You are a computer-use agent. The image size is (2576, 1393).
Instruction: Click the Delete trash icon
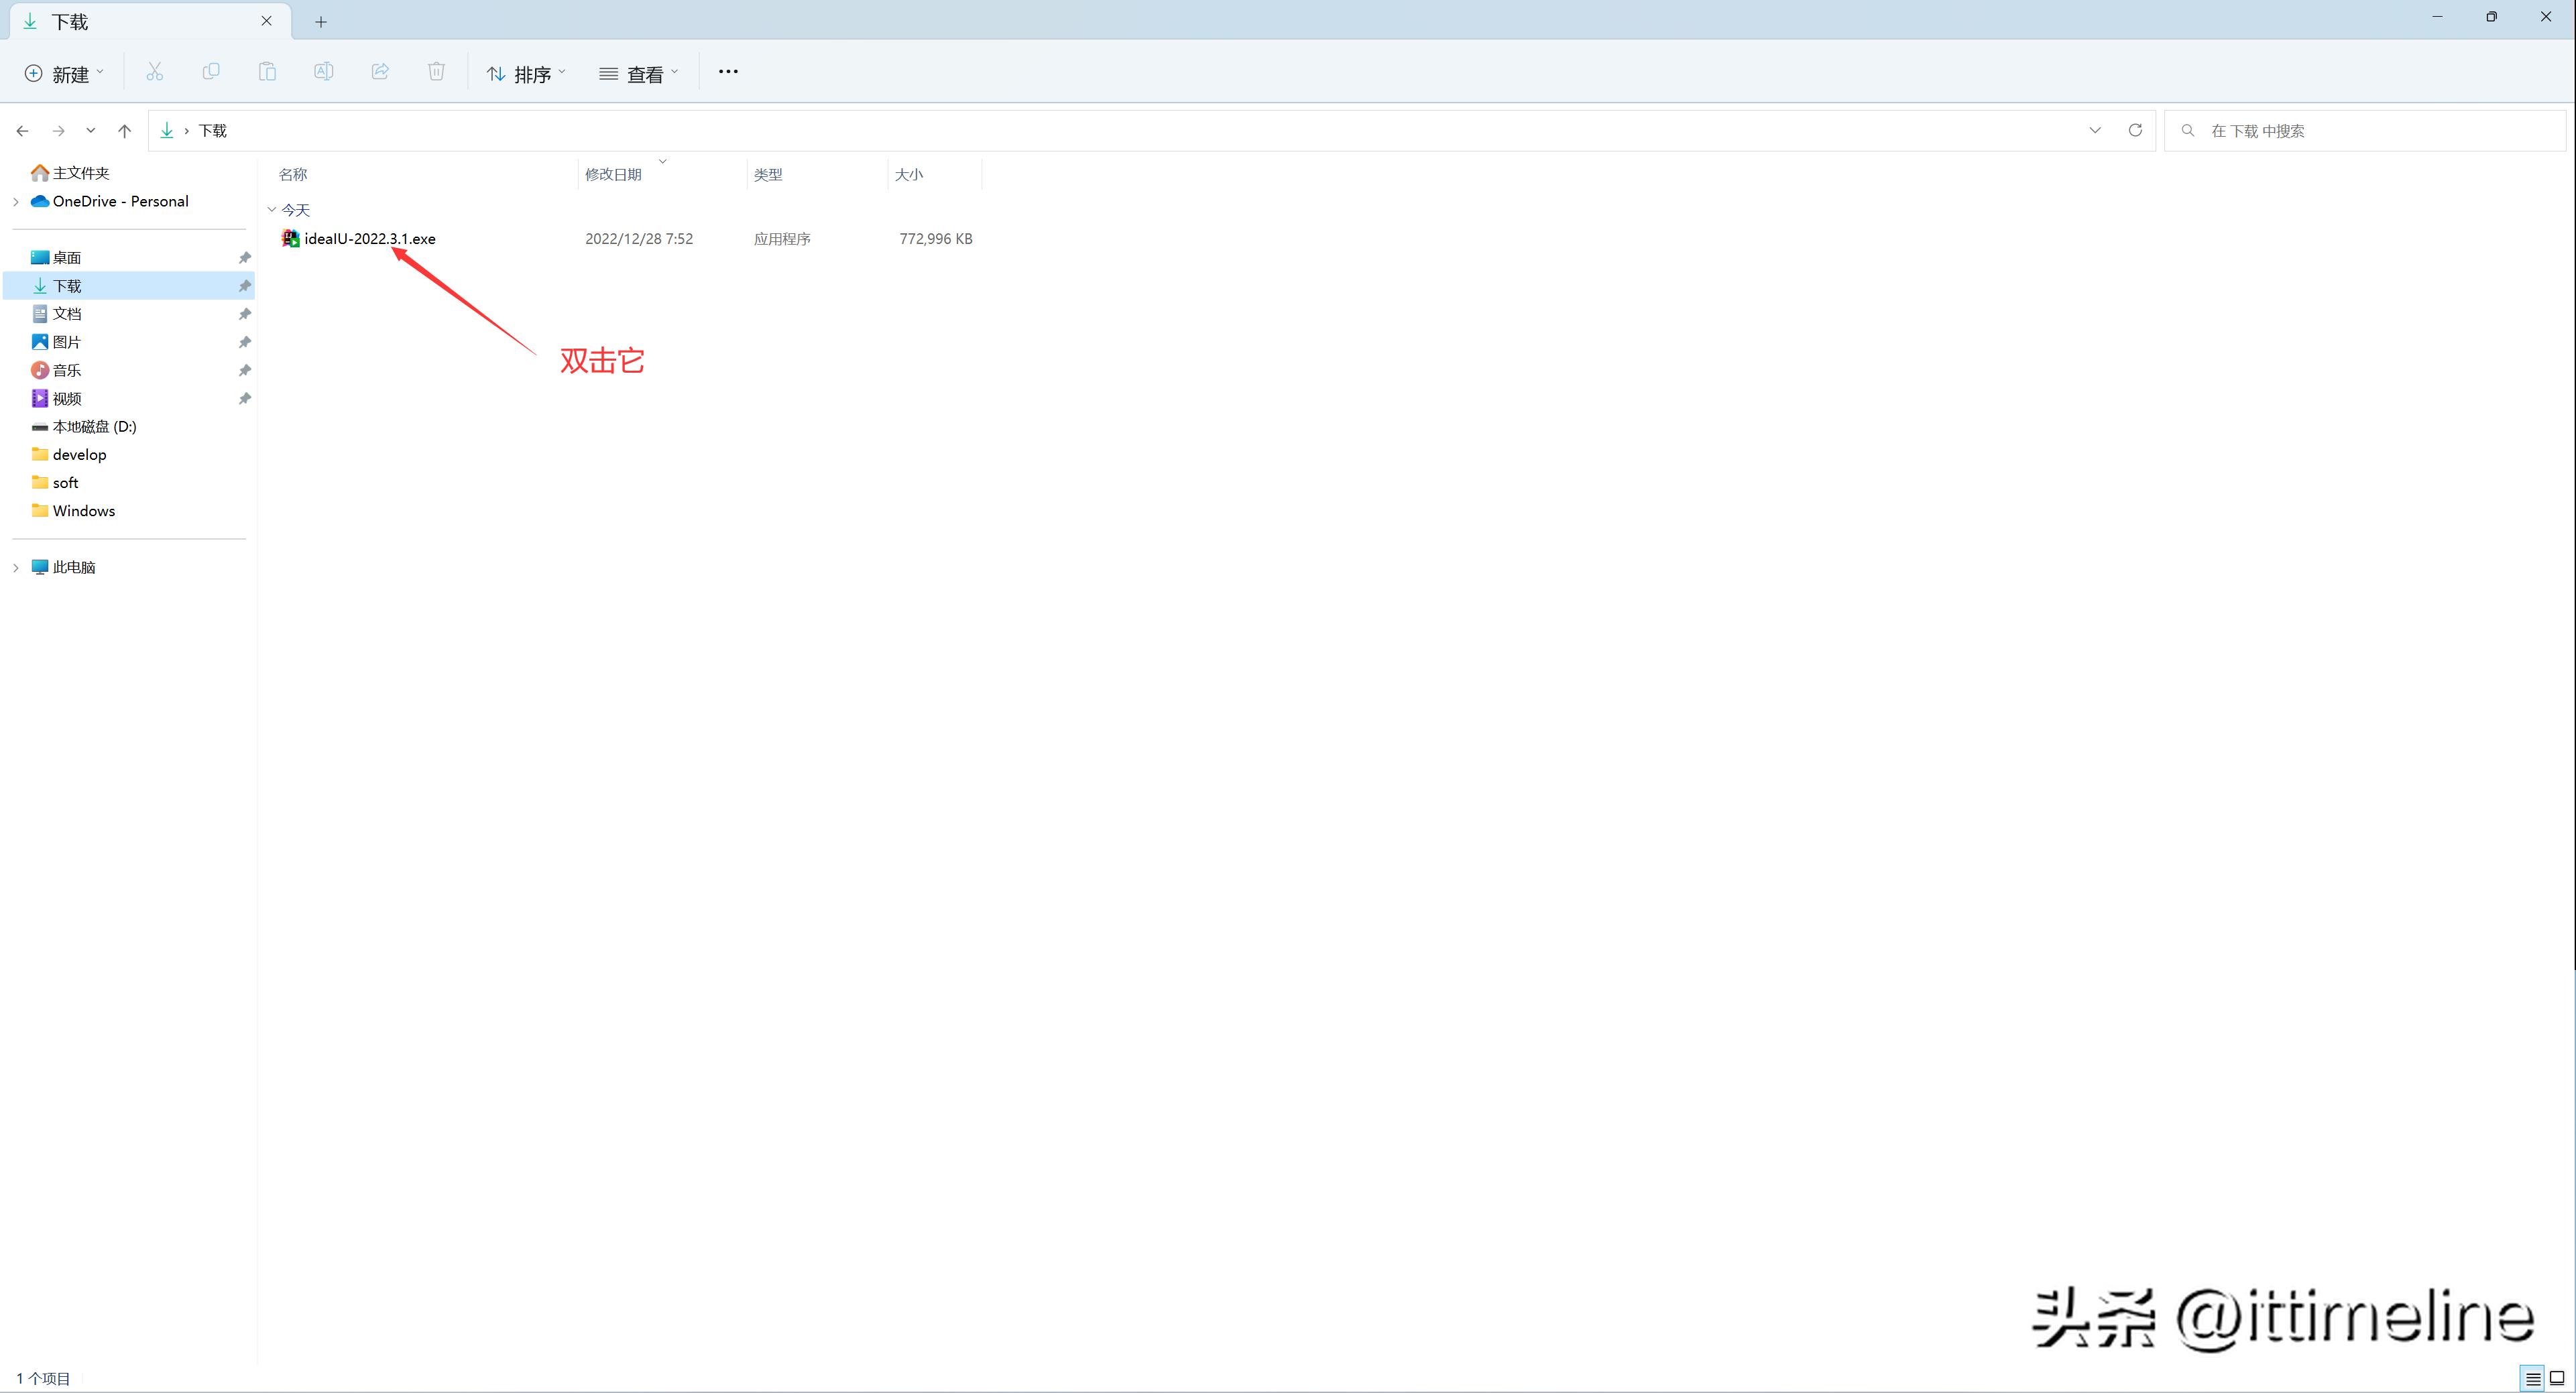(436, 72)
